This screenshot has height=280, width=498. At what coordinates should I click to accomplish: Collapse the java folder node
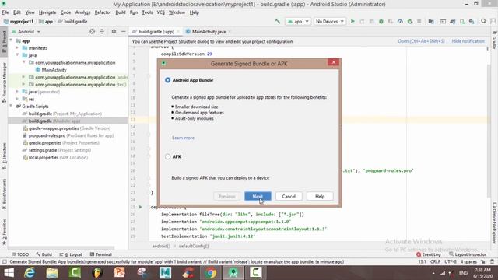coord(17,55)
